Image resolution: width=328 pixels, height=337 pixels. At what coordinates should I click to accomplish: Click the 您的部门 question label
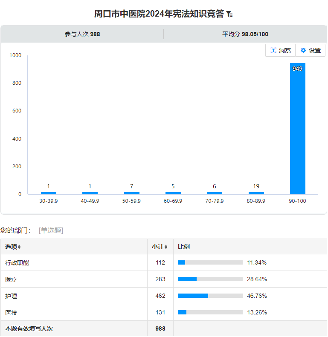tap(15, 230)
